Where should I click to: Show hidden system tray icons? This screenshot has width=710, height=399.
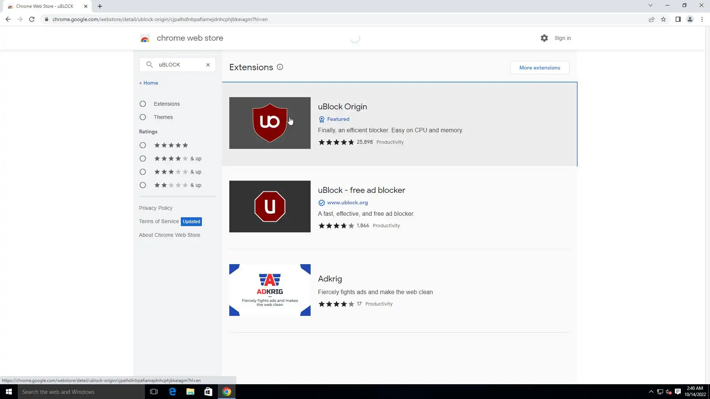click(x=651, y=392)
